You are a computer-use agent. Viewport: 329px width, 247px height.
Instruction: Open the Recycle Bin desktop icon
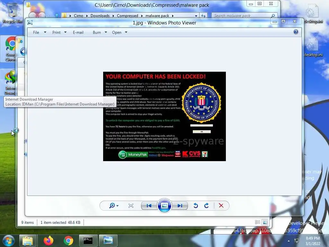pyautogui.click(x=13, y=13)
